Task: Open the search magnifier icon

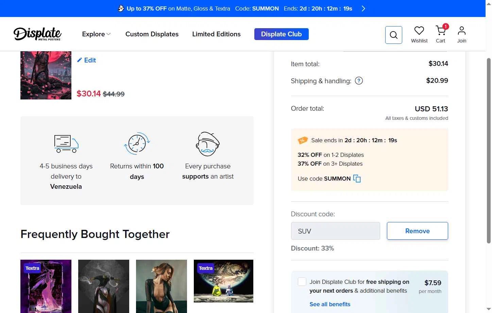Action: [393, 35]
